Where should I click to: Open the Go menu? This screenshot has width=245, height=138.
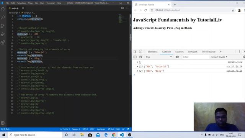(x=36, y=3)
